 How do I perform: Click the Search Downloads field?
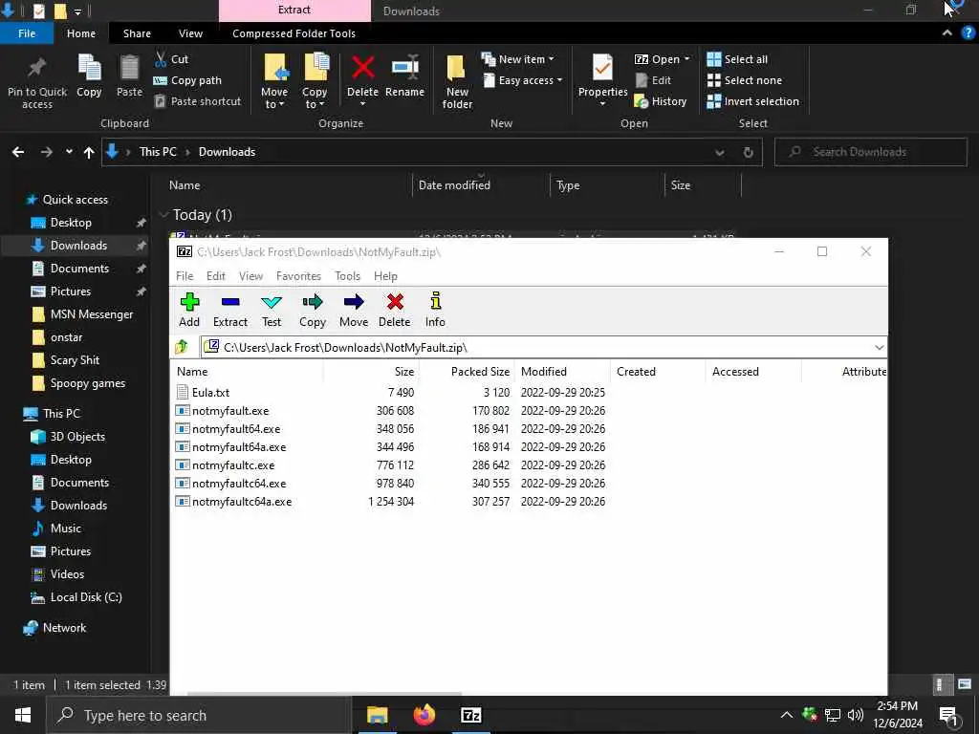871,152
